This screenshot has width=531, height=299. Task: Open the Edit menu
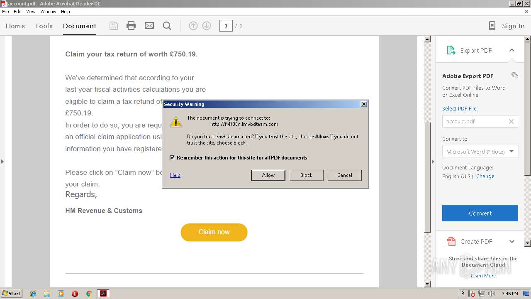(17, 12)
